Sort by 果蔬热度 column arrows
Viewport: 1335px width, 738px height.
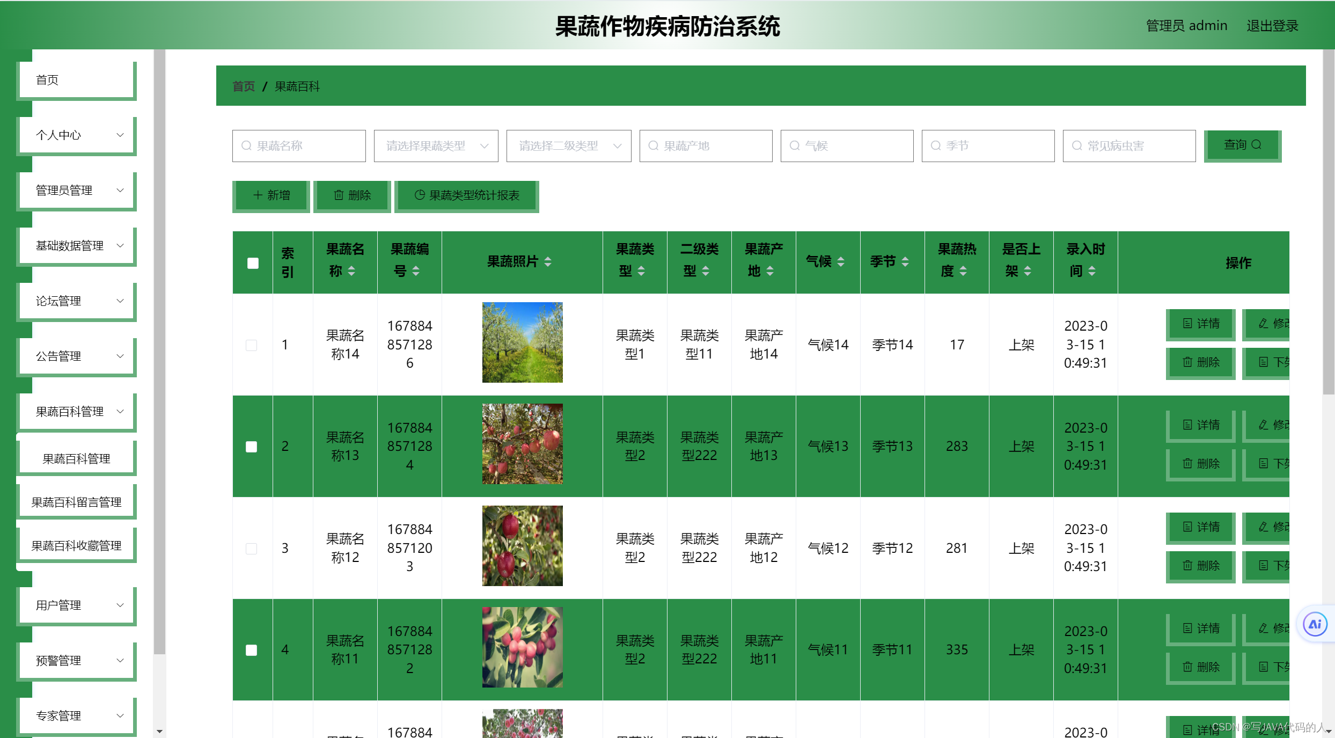click(963, 271)
